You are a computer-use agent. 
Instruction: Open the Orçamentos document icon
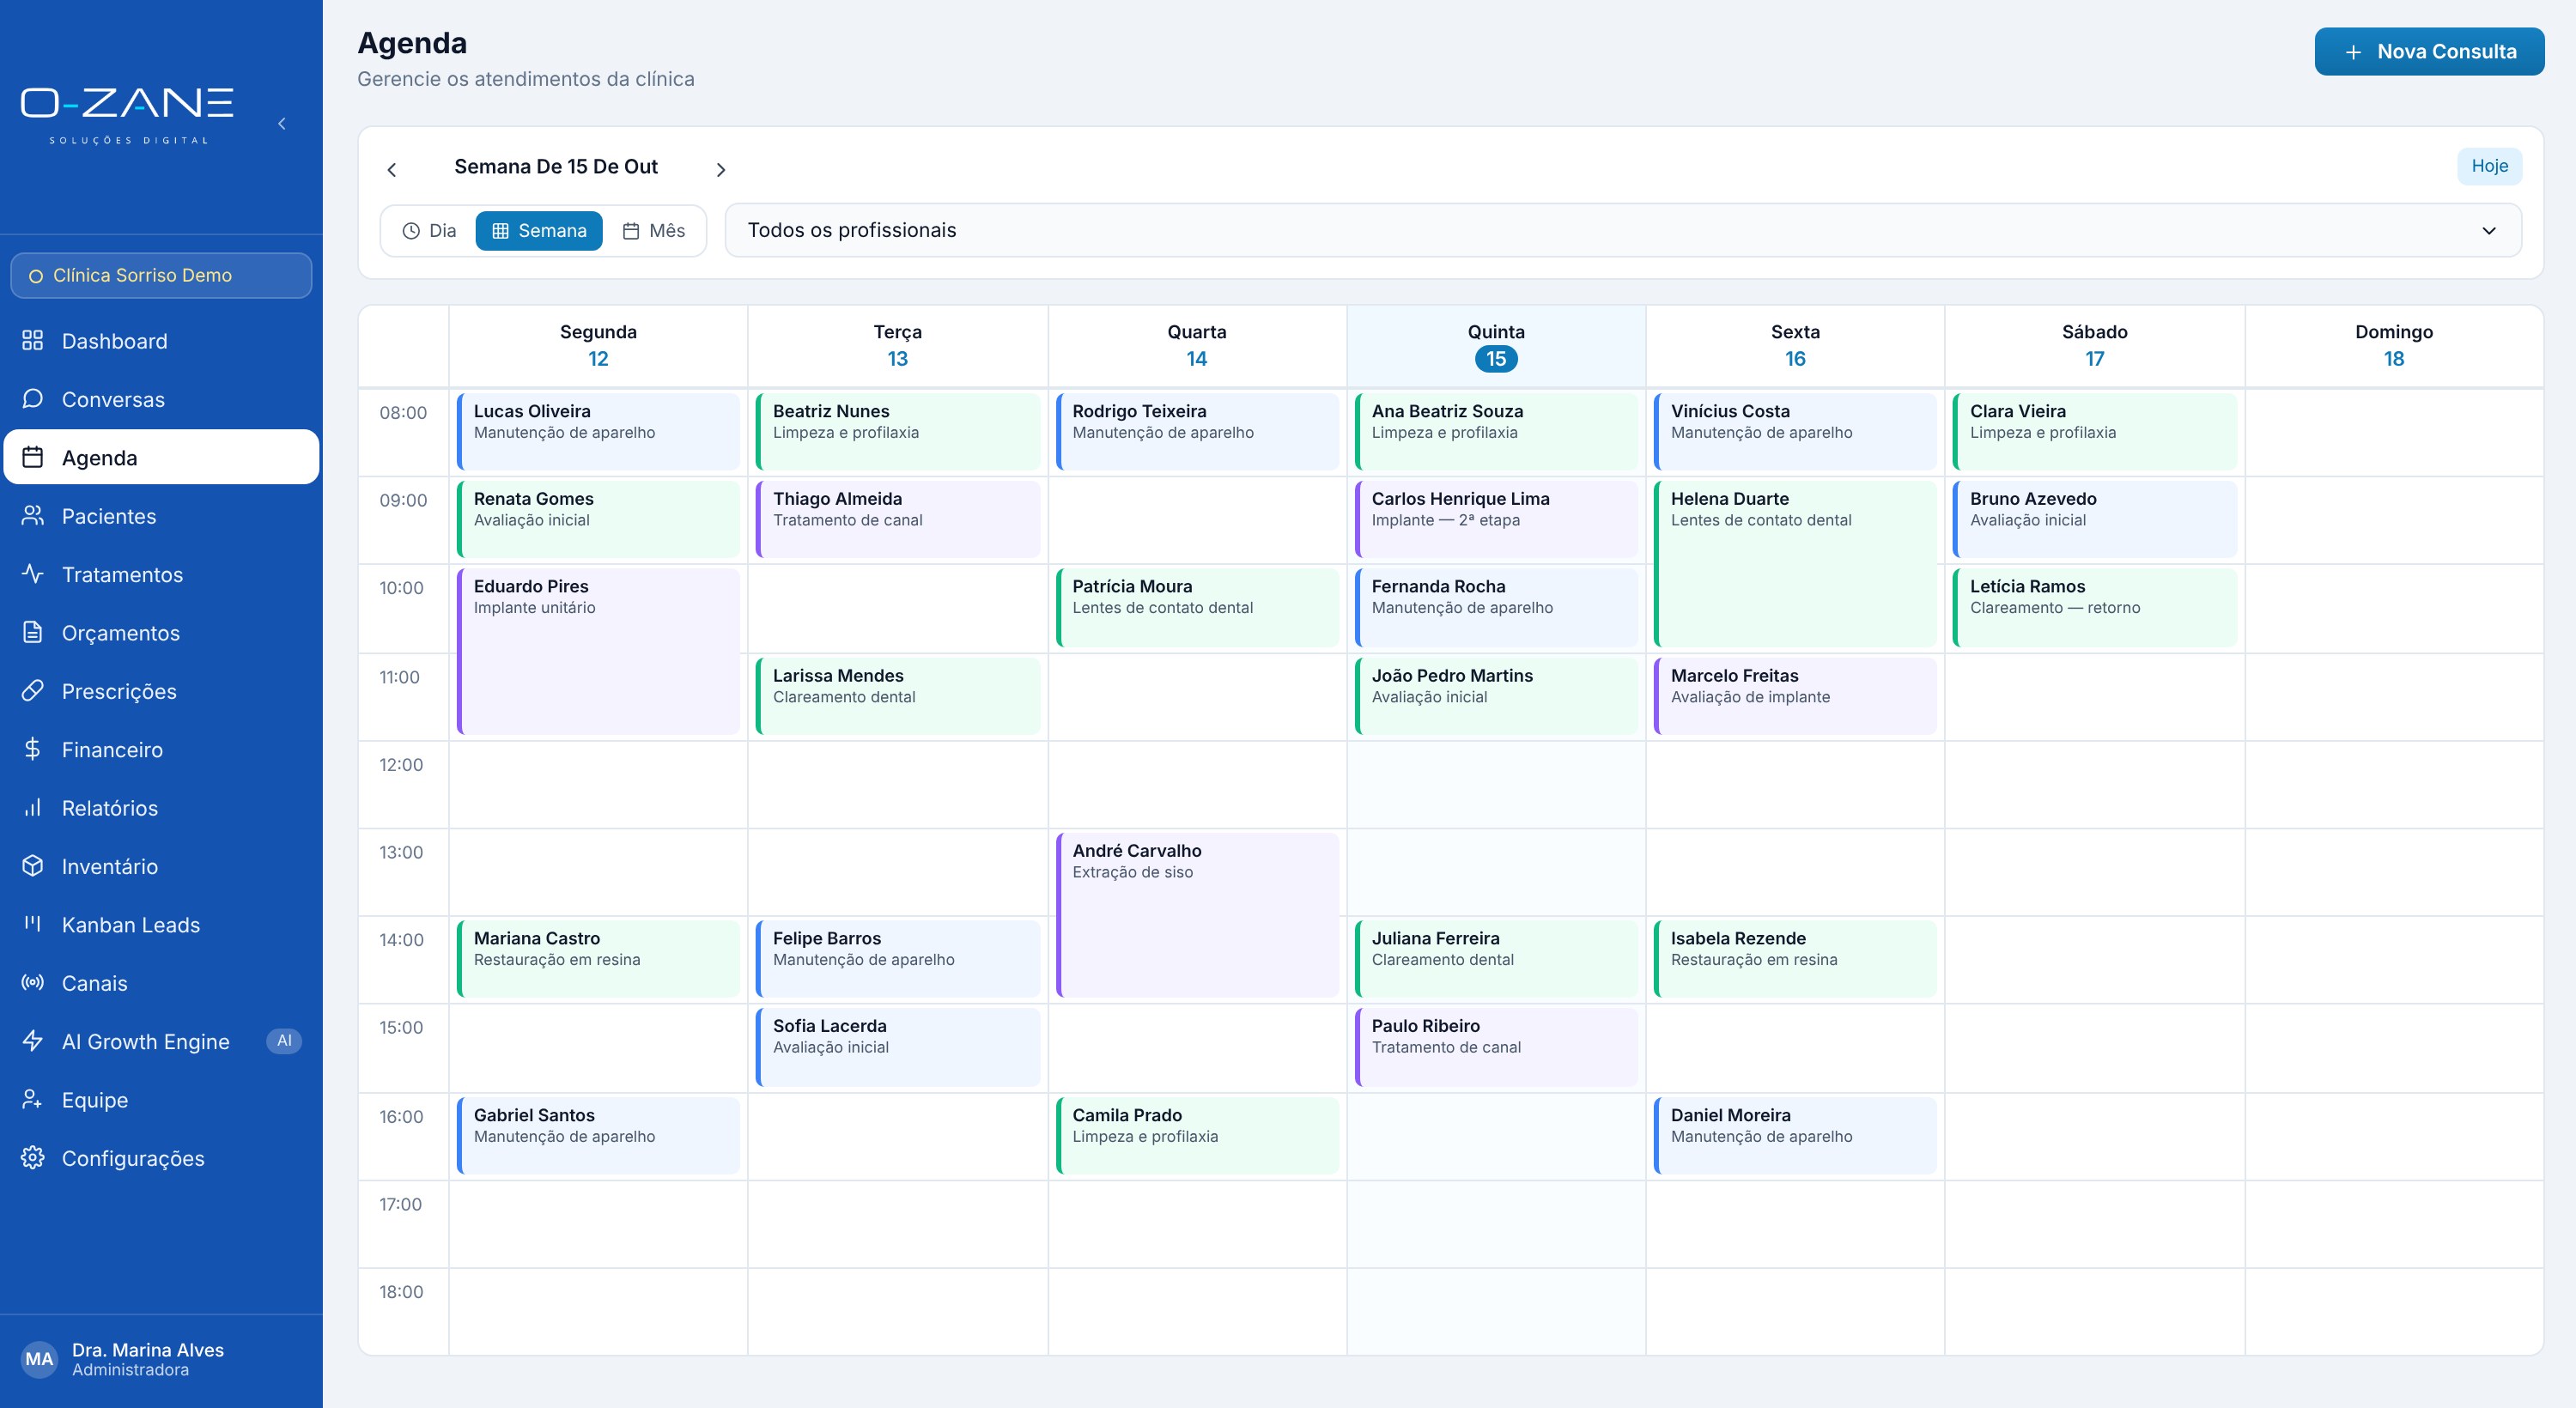pyautogui.click(x=32, y=633)
